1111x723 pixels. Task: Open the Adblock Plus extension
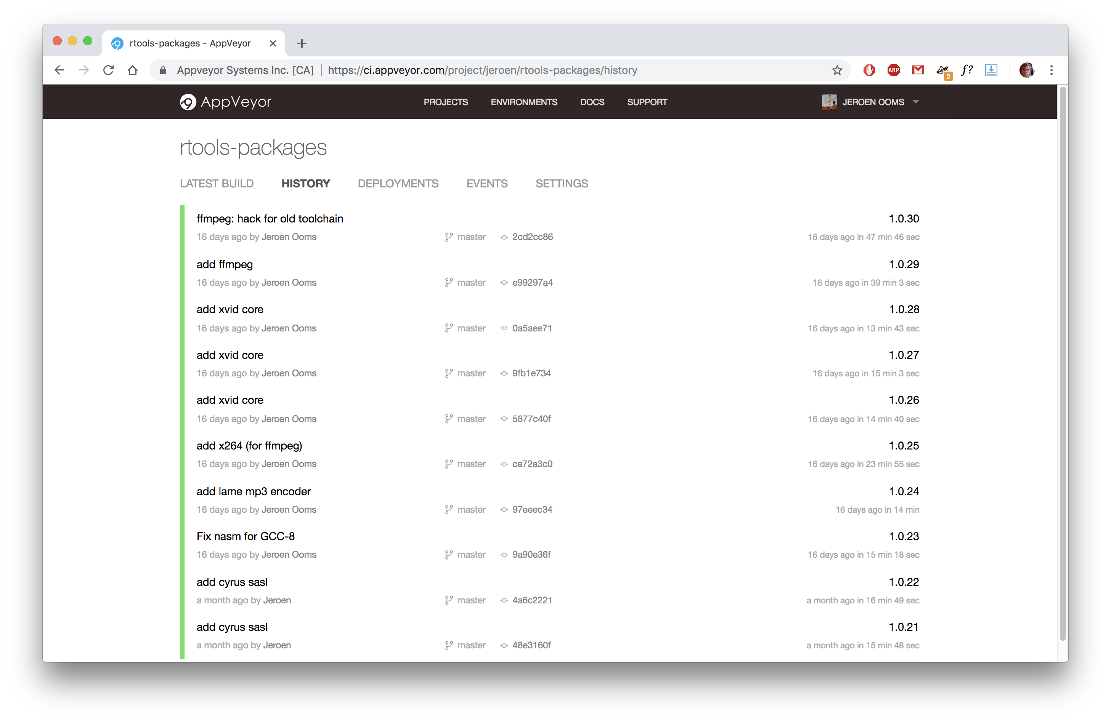(x=893, y=70)
